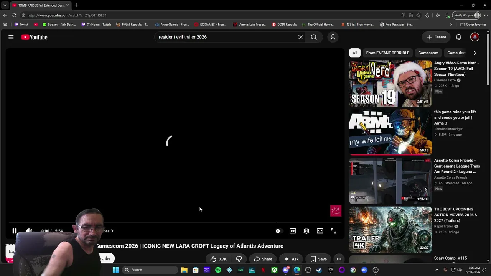
Task: Switch to theater mode
Action: [320, 231]
